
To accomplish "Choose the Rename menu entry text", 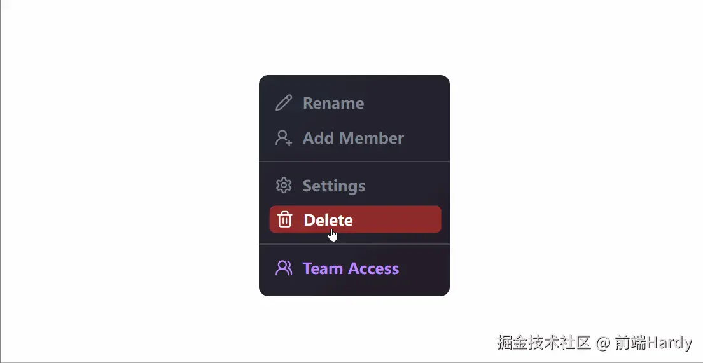I will [333, 103].
